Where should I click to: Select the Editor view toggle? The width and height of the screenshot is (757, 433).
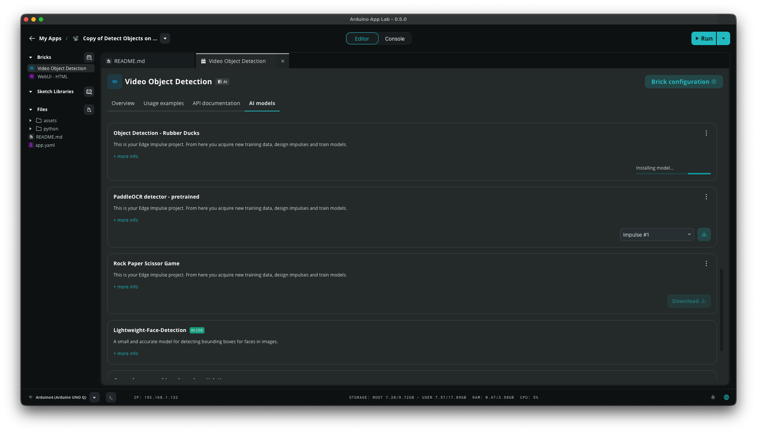(362, 39)
